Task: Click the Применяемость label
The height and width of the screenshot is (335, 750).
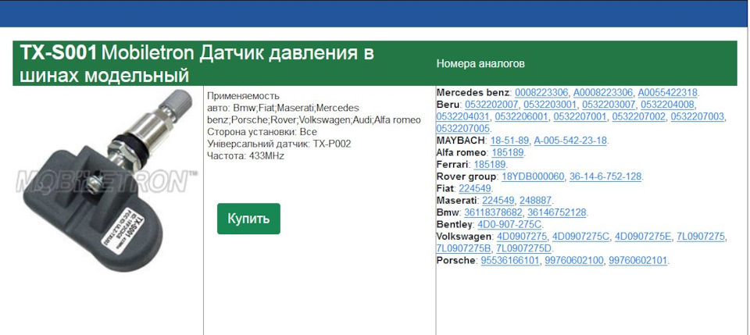Action: (x=244, y=95)
